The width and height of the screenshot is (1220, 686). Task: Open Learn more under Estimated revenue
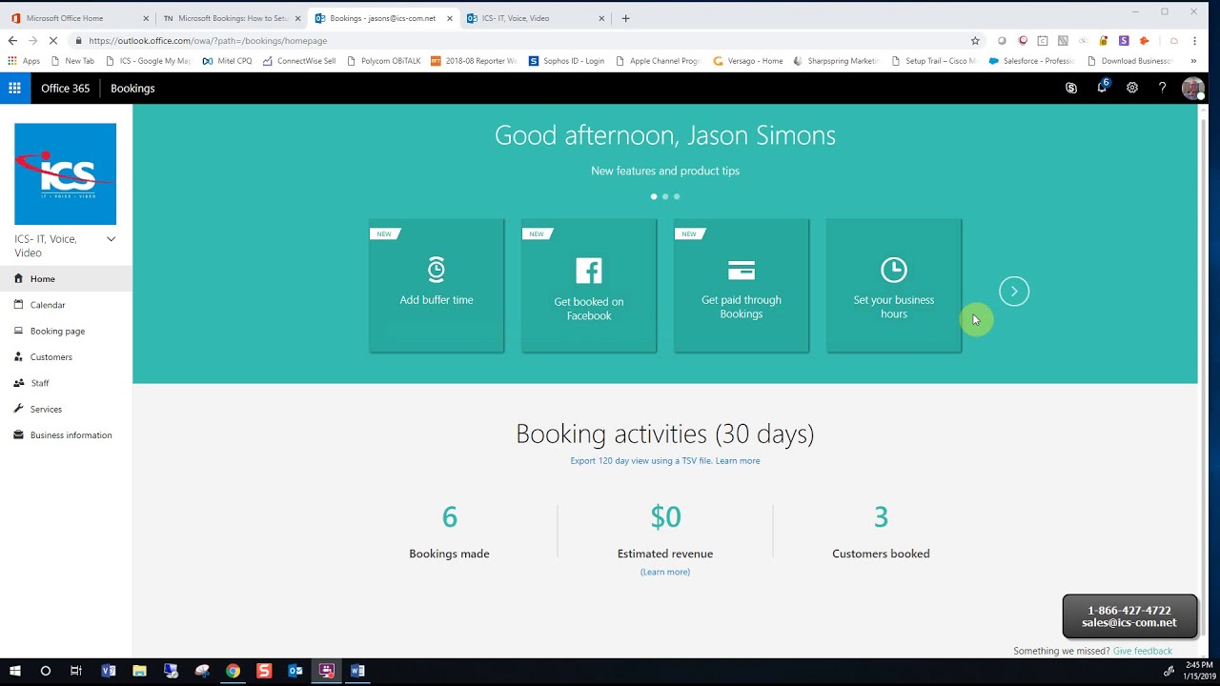pos(665,572)
